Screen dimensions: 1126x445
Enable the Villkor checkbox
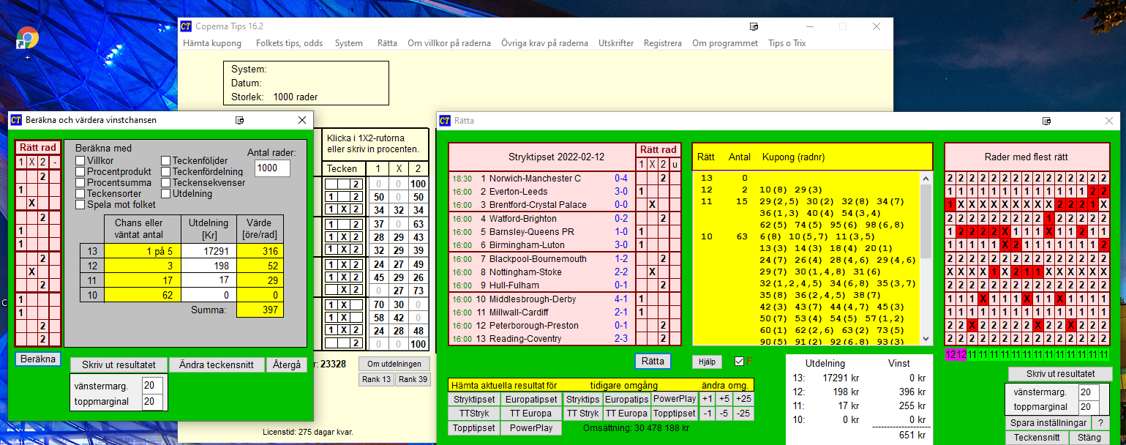pyautogui.click(x=80, y=161)
